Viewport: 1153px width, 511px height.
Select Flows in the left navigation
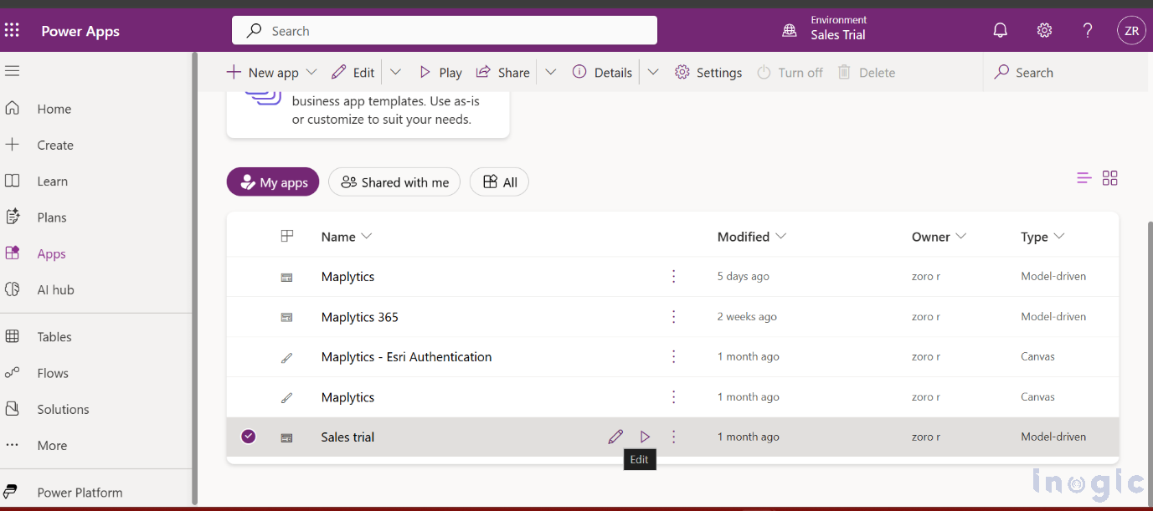point(53,372)
